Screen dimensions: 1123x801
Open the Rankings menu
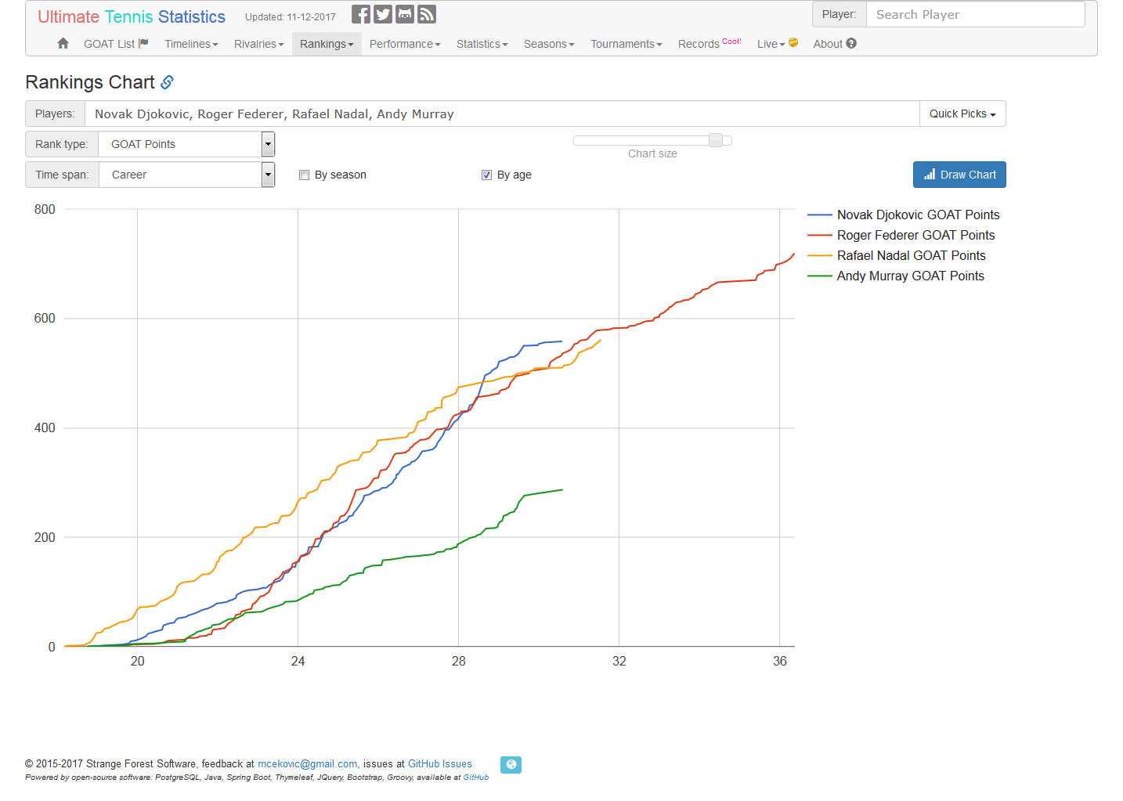tap(327, 44)
